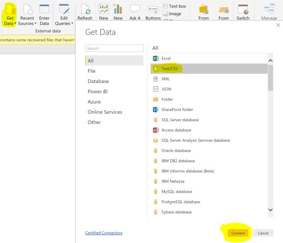Select SQL Server Analysis Services database
The image size is (283, 243).
point(209,140)
